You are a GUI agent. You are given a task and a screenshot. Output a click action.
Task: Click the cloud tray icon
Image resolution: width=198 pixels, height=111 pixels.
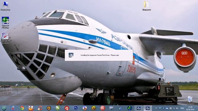tap(167, 108)
